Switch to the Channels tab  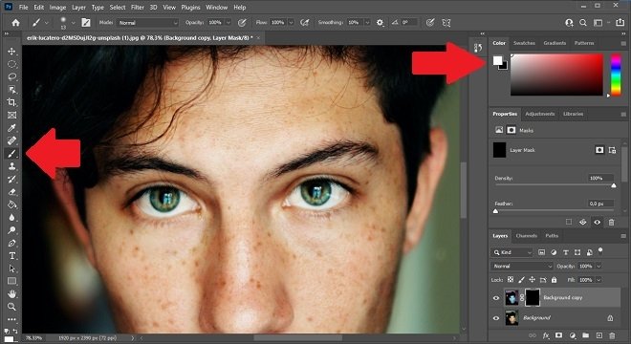pos(526,236)
